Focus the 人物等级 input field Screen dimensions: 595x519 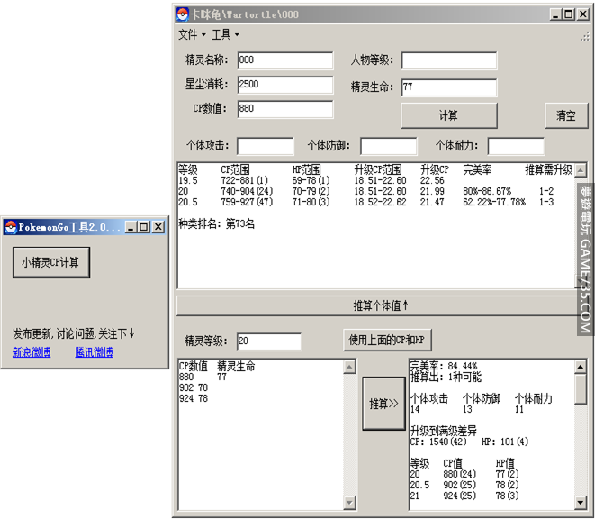click(x=448, y=60)
